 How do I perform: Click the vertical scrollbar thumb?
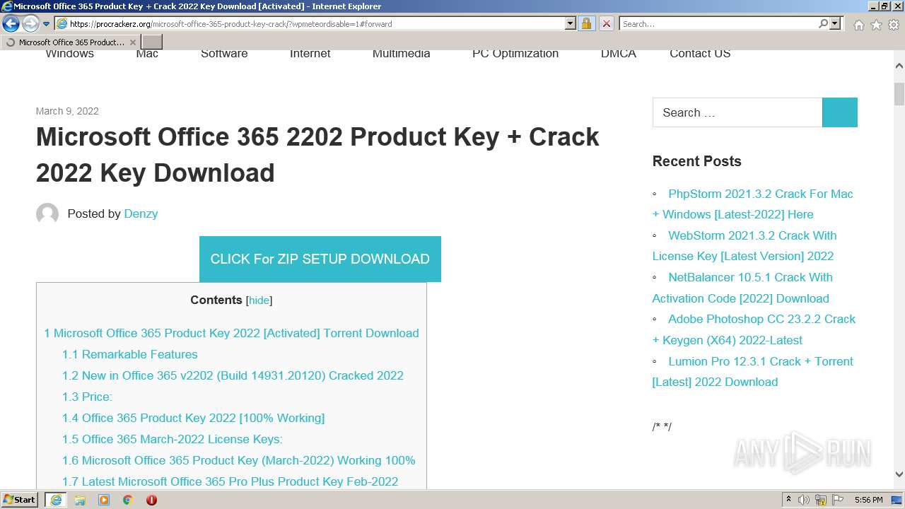click(x=899, y=93)
